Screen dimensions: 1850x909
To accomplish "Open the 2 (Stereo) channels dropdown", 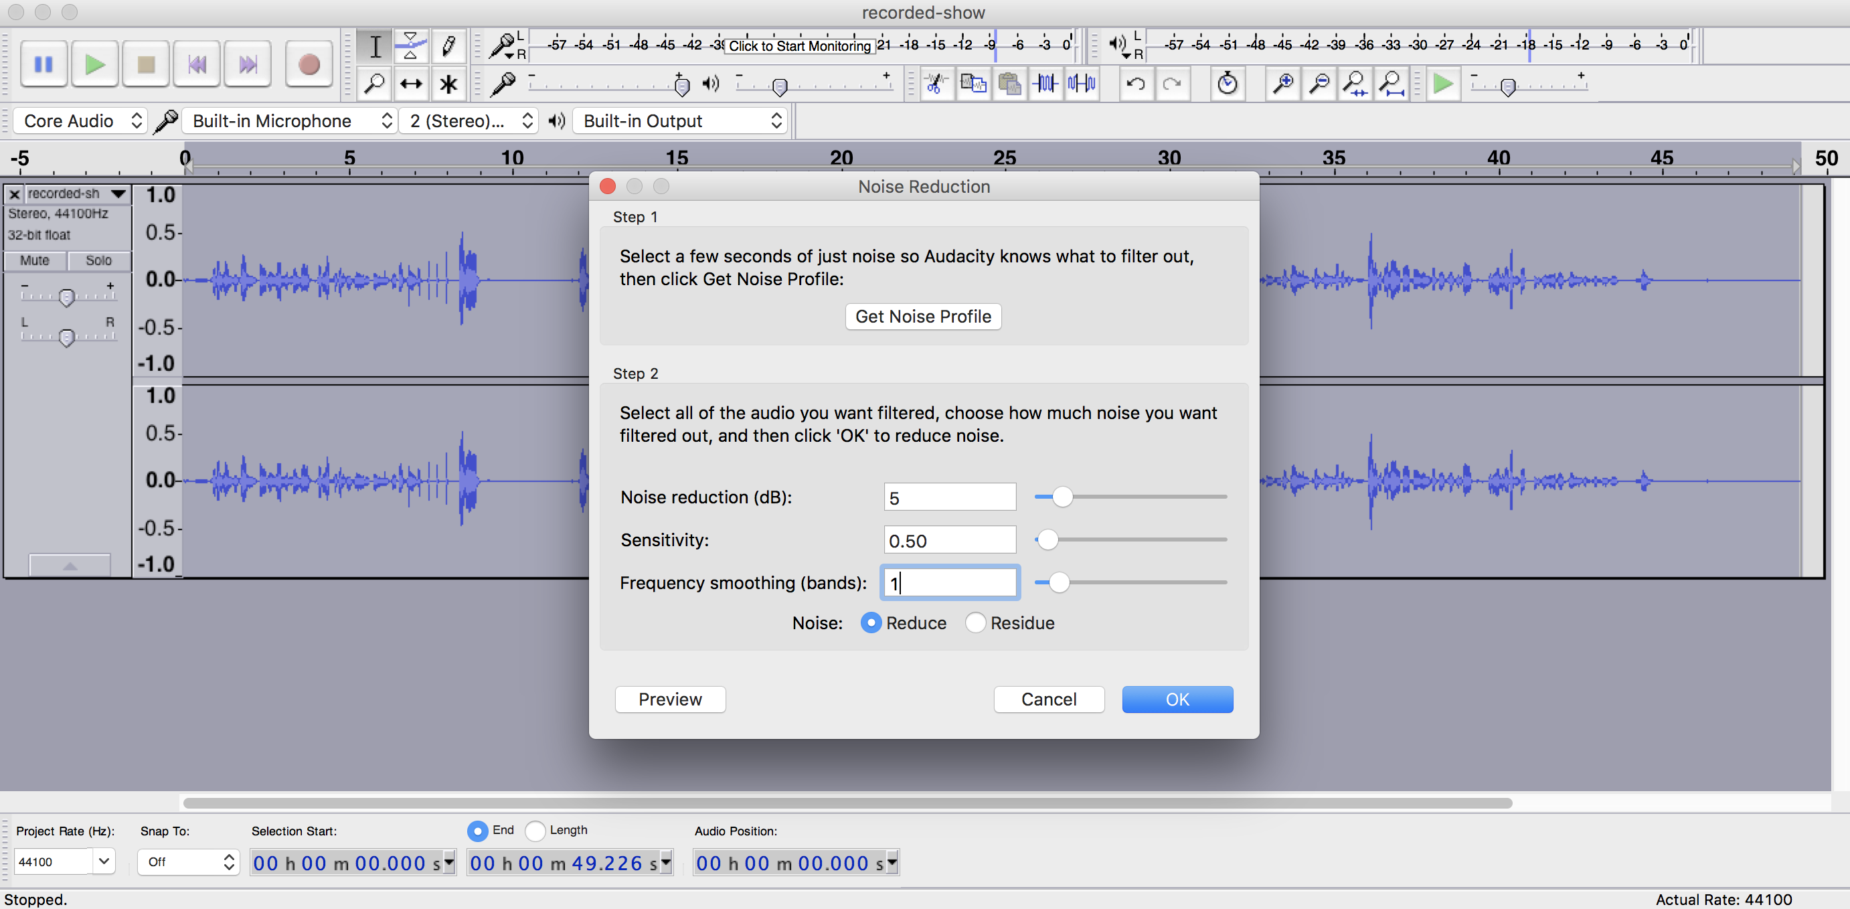I will pyautogui.click(x=469, y=120).
